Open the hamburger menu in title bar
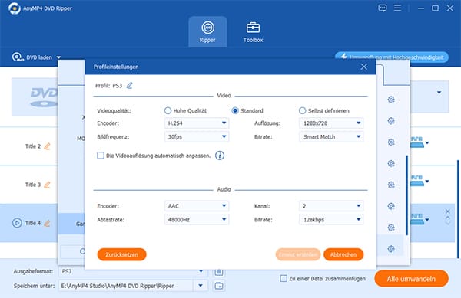 (x=397, y=8)
